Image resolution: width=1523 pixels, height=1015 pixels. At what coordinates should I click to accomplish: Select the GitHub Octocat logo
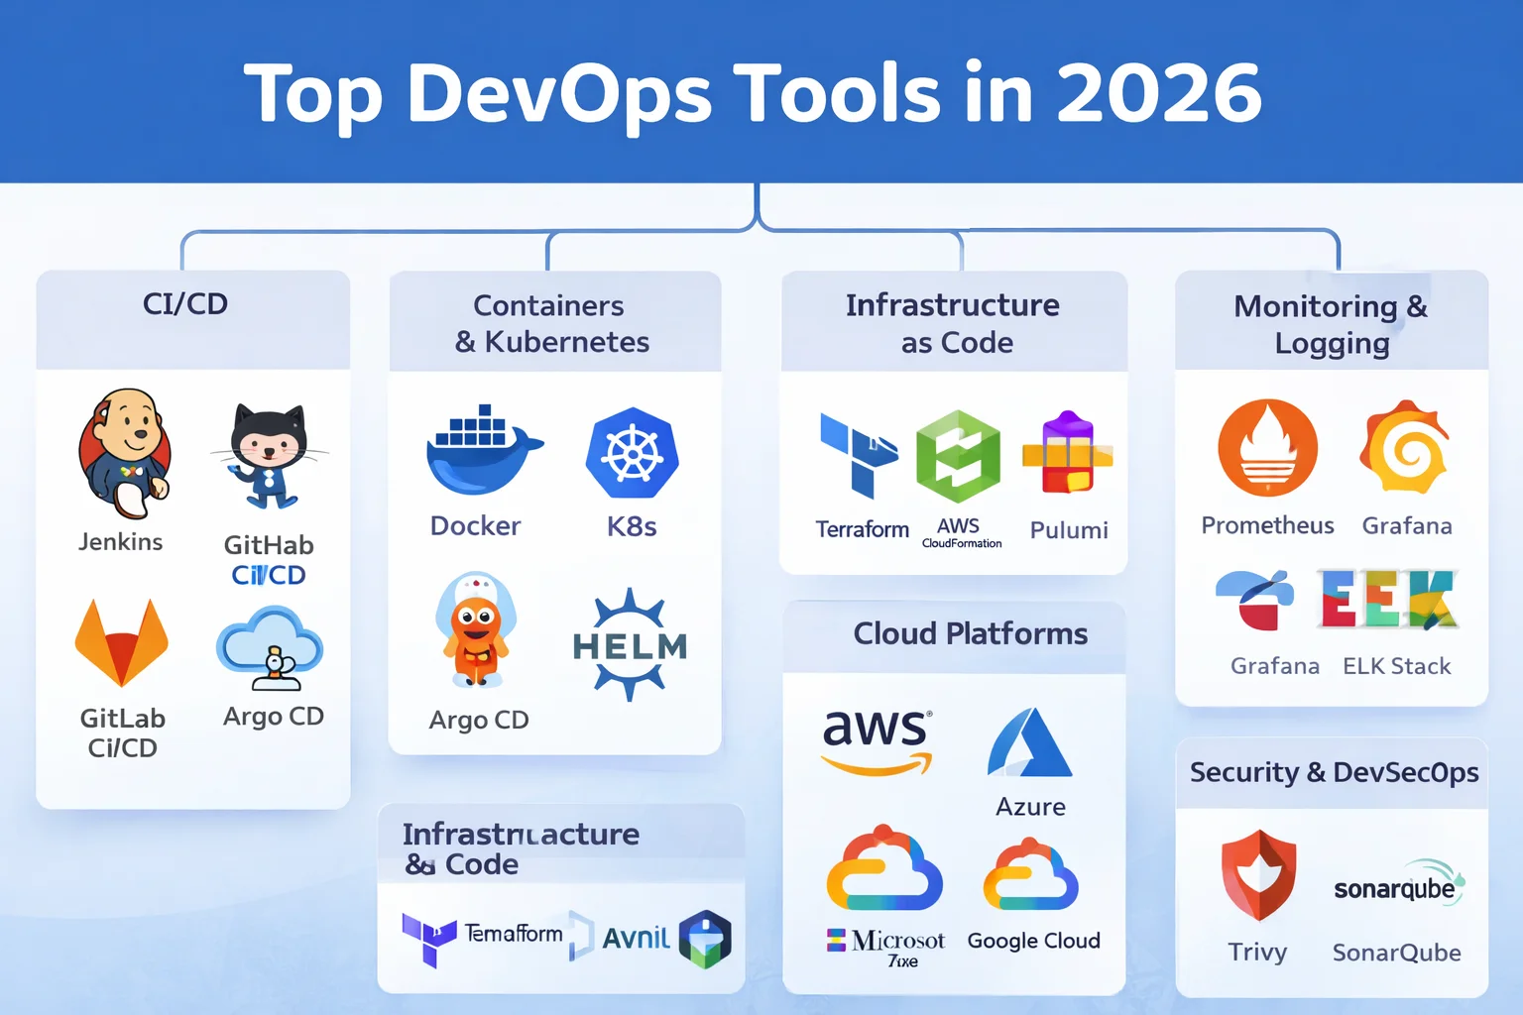(x=269, y=456)
